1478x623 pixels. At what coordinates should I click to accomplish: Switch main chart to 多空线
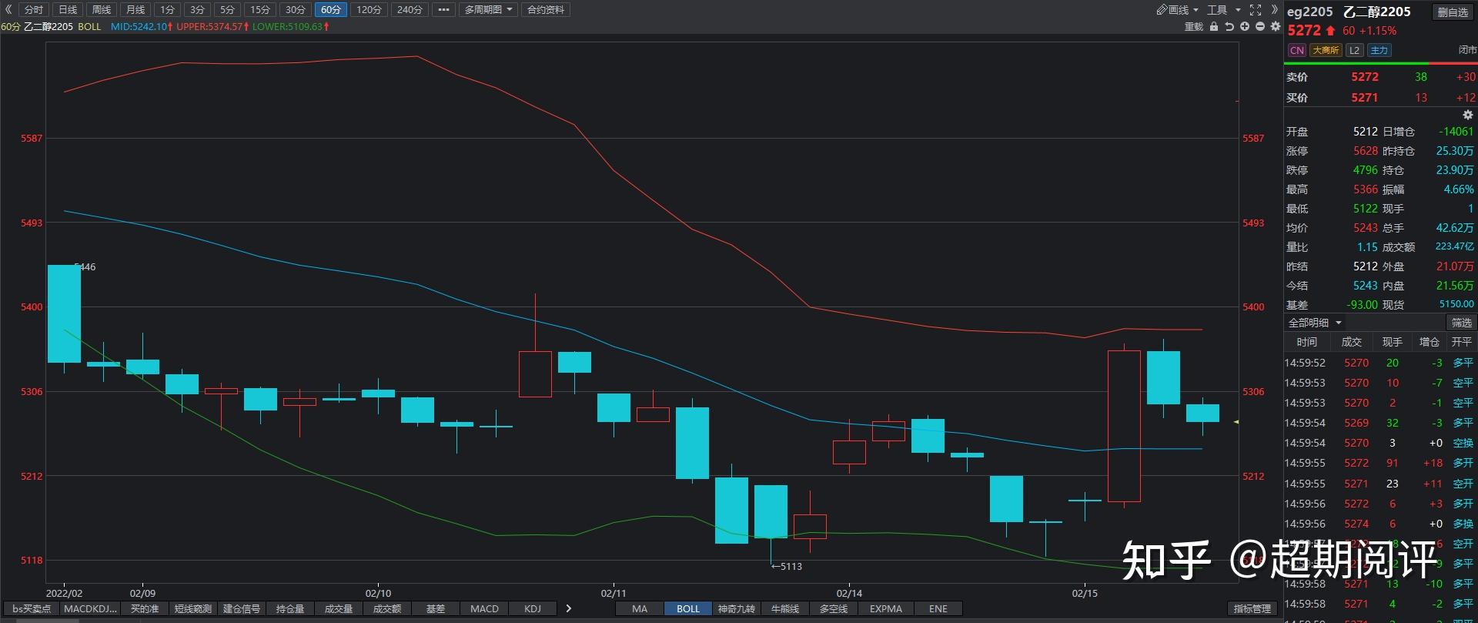(834, 608)
